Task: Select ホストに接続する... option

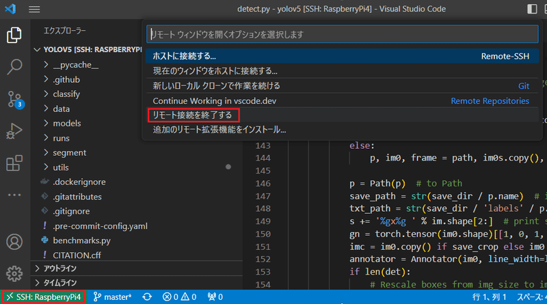Action: (x=343, y=56)
